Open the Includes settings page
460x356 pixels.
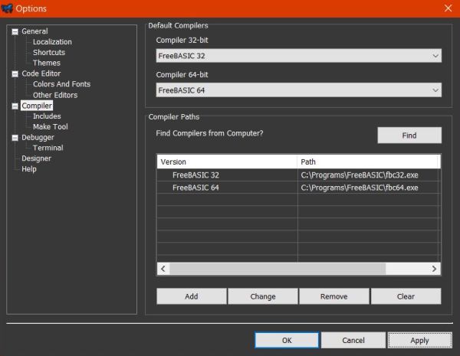point(47,116)
